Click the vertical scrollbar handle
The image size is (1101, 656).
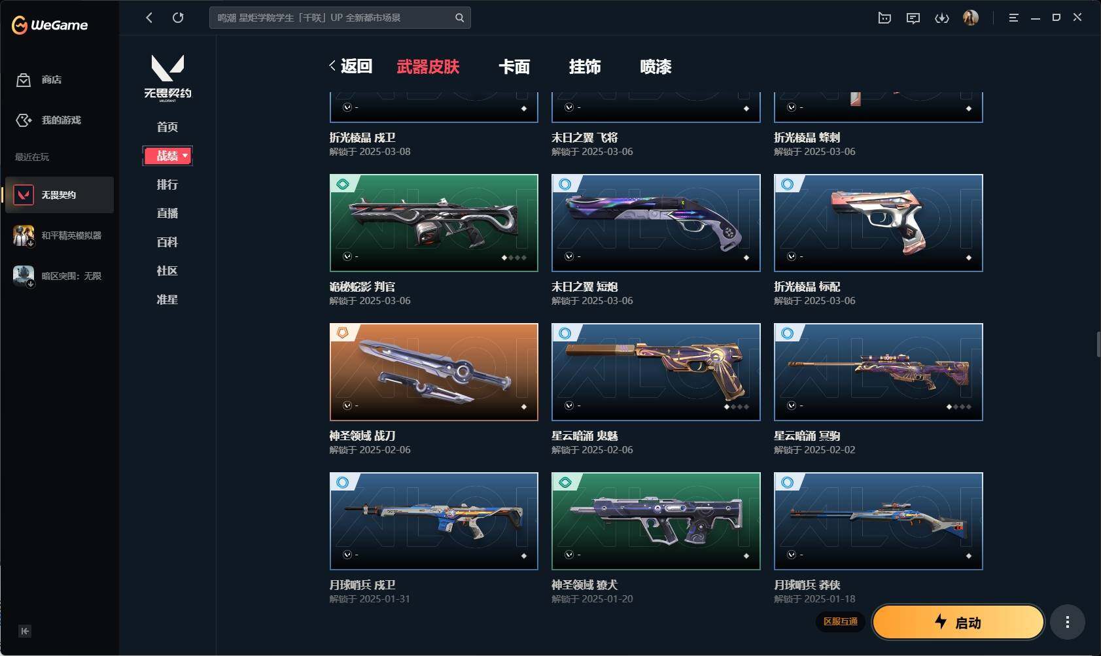[1098, 345]
